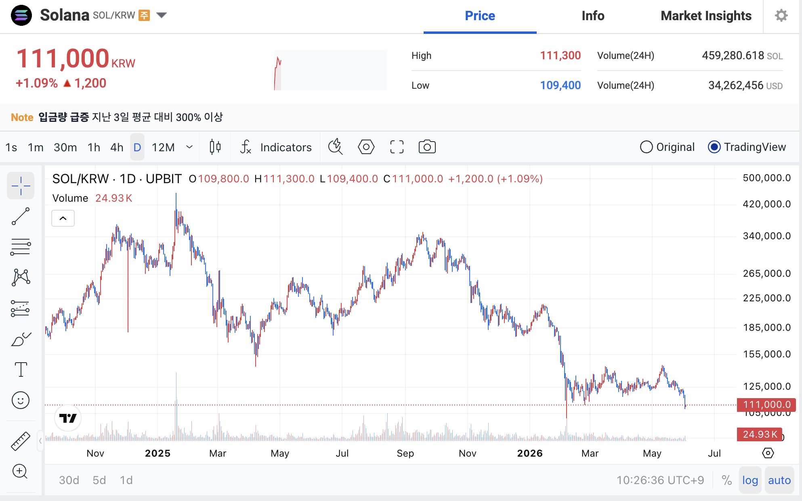Click the Solana coin logo icon
The height and width of the screenshot is (501, 802).
(x=21, y=15)
